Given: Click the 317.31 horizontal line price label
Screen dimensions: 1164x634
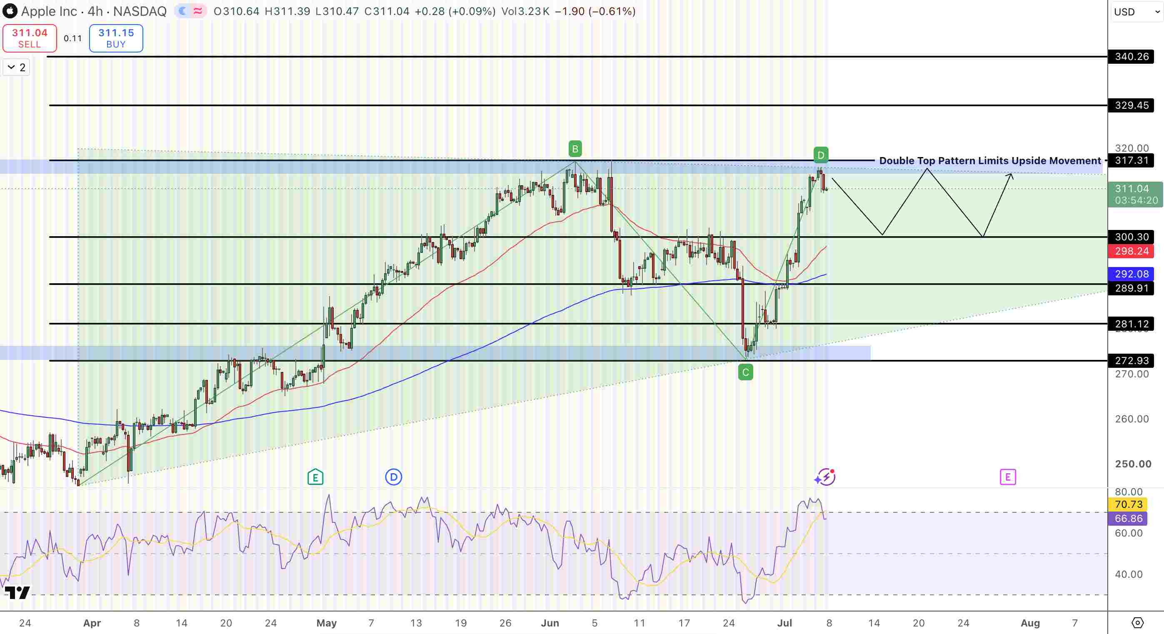Looking at the screenshot, I should tap(1131, 160).
